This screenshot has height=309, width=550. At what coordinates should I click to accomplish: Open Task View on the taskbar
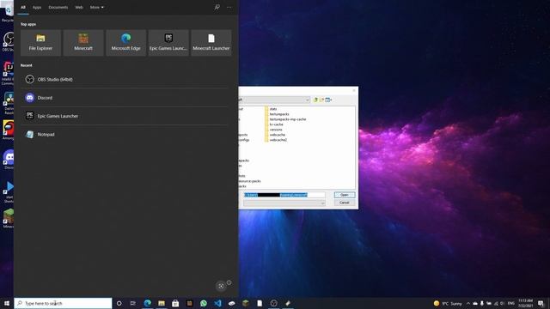tap(133, 303)
